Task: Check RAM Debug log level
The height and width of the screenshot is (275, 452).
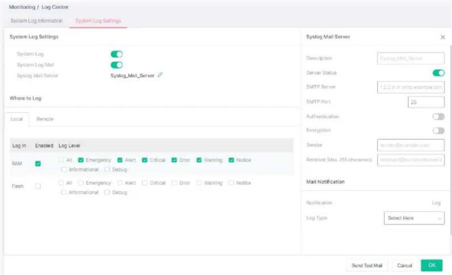Action: 107,169
